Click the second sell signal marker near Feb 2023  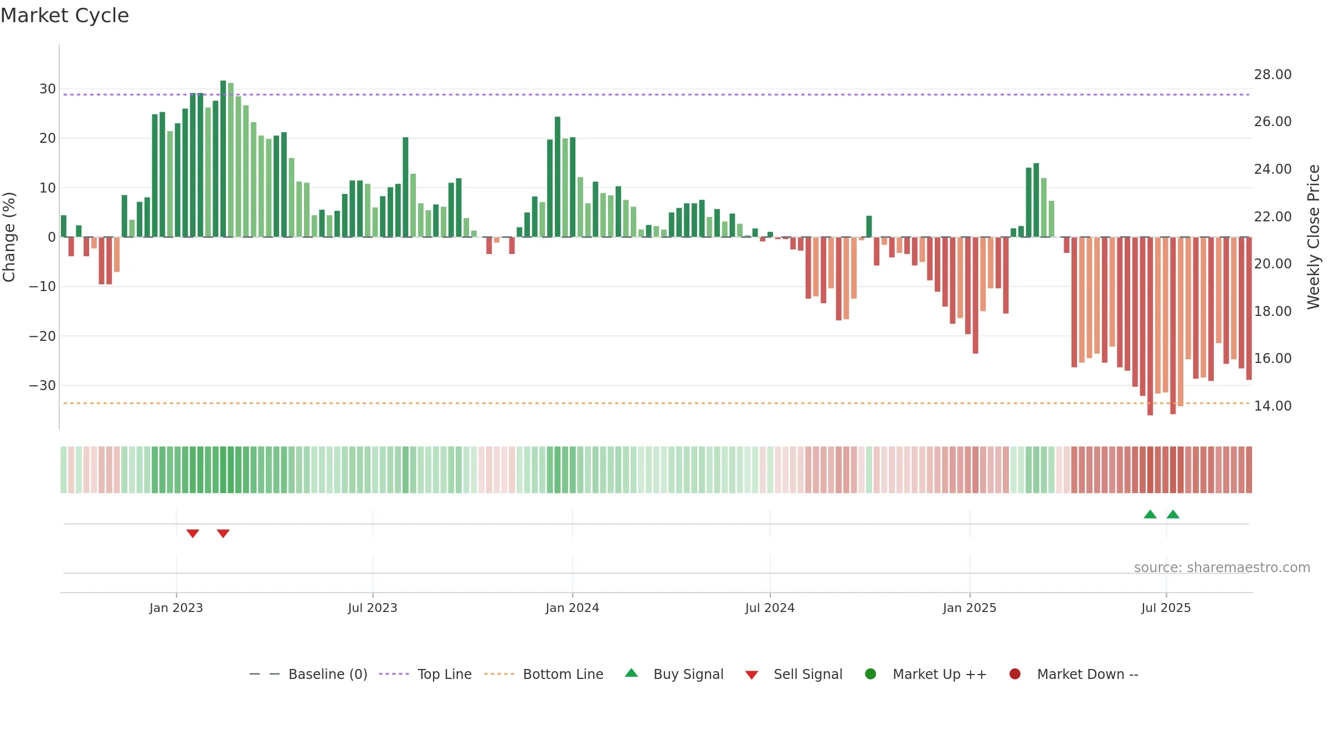pos(223,533)
